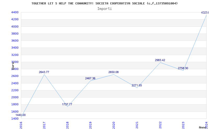Click the y-axis value 1800
Screen dimensions: 209x130
15,105
